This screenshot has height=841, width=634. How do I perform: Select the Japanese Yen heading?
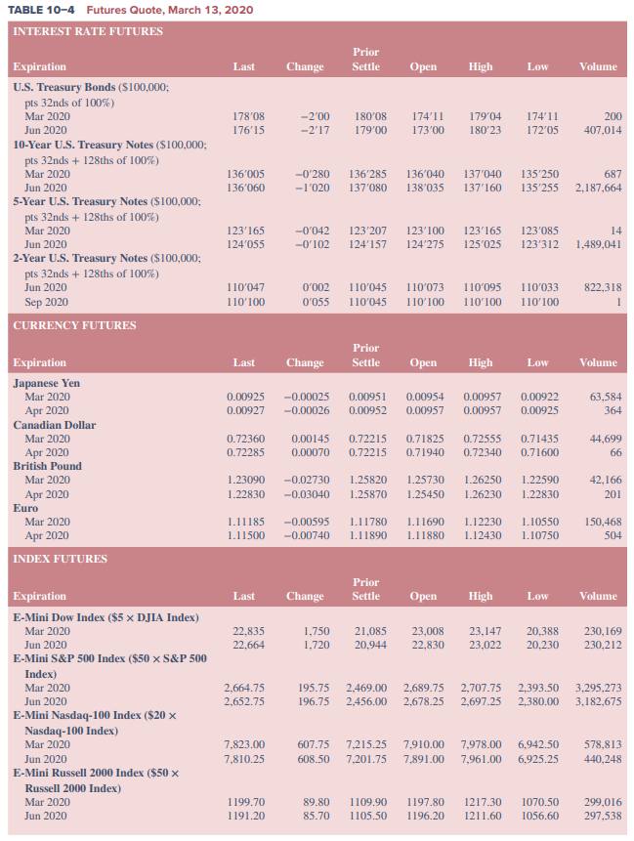pyautogui.click(x=47, y=383)
